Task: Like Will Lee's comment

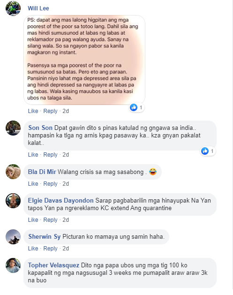Action: 33,111
